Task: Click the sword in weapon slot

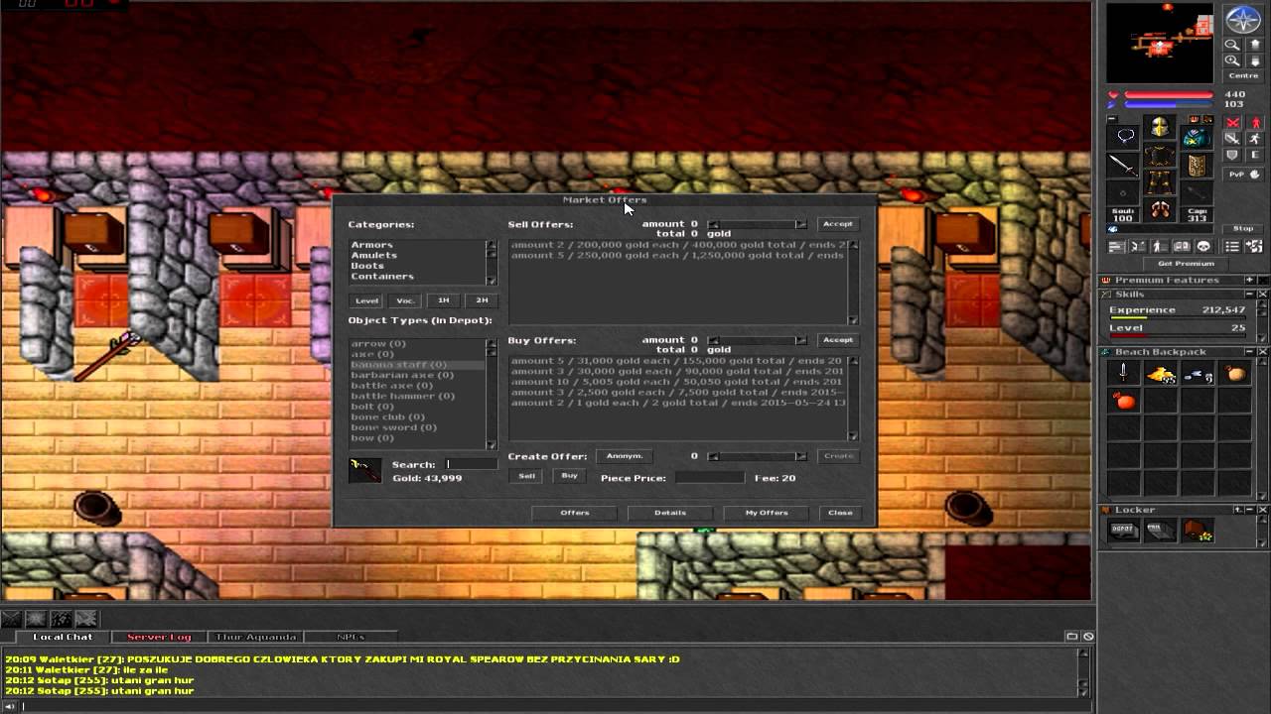Action: click(x=1123, y=164)
